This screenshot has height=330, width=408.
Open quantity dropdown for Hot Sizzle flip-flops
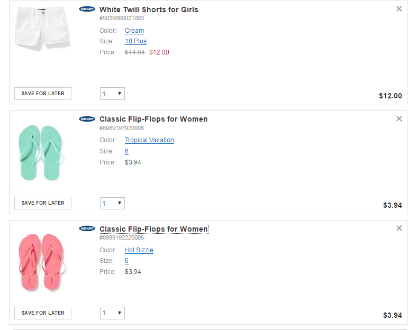pyautogui.click(x=112, y=313)
